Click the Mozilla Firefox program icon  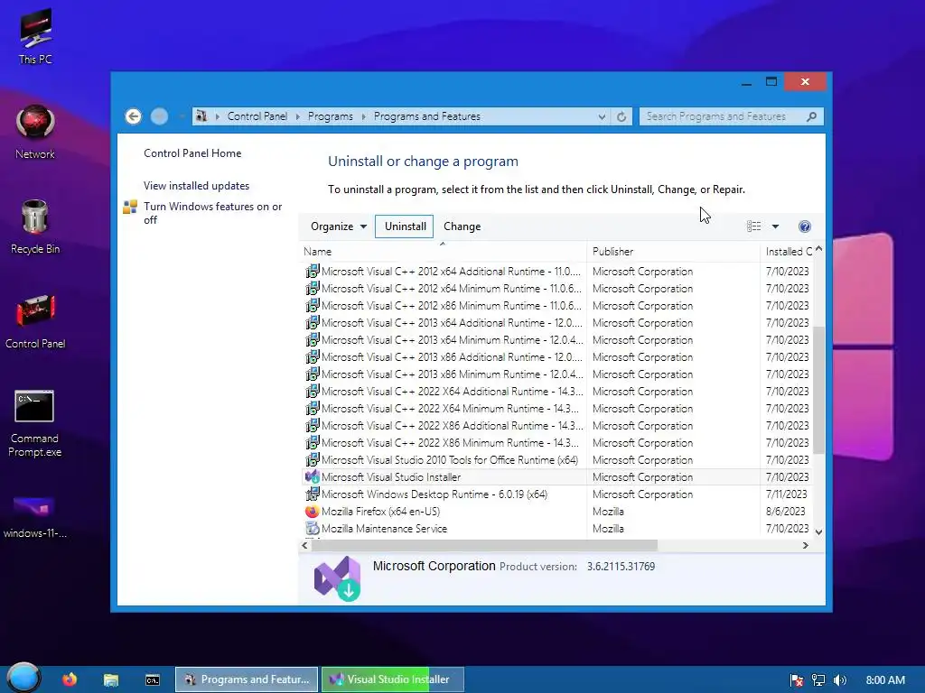312,512
